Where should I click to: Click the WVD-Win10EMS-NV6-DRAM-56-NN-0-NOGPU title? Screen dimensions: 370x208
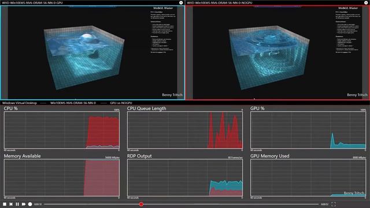(x=220, y=3)
